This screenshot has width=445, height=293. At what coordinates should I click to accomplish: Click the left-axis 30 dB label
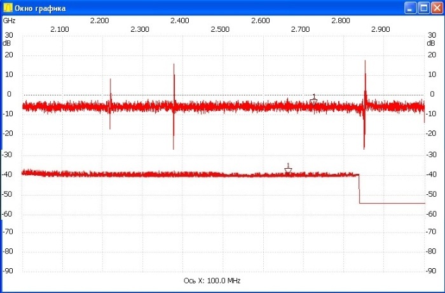[x=9, y=35]
